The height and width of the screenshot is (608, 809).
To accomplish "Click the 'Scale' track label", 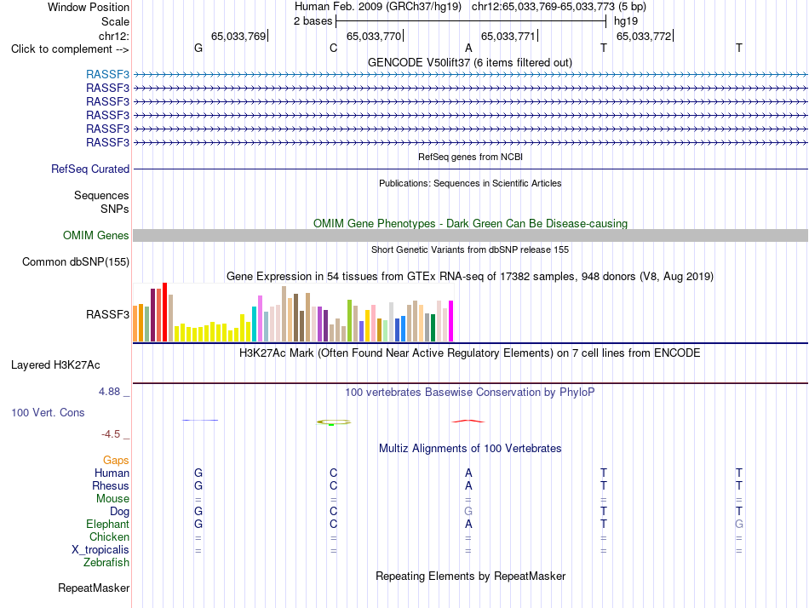I will (115, 21).
